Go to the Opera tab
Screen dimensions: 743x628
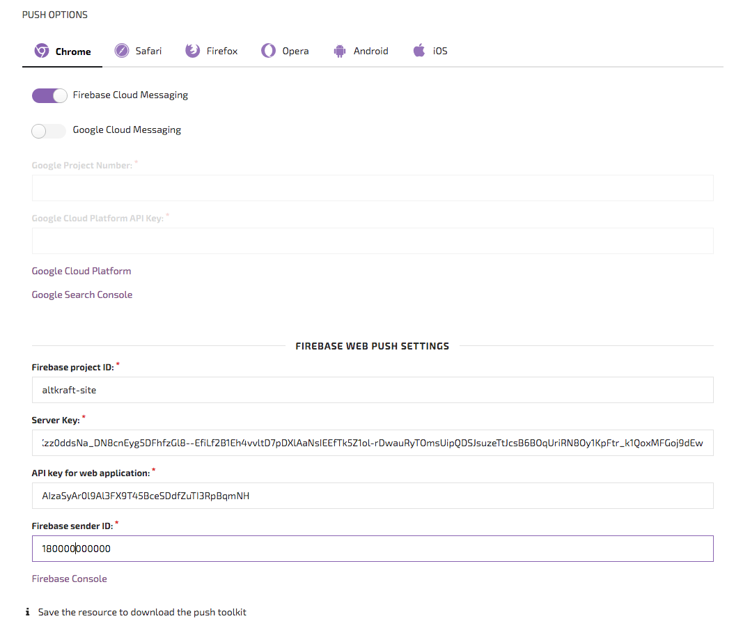(285, 51)
